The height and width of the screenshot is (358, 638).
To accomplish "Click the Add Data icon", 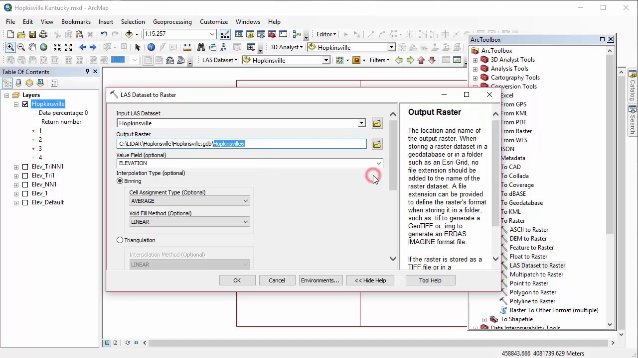I will 129,34.
